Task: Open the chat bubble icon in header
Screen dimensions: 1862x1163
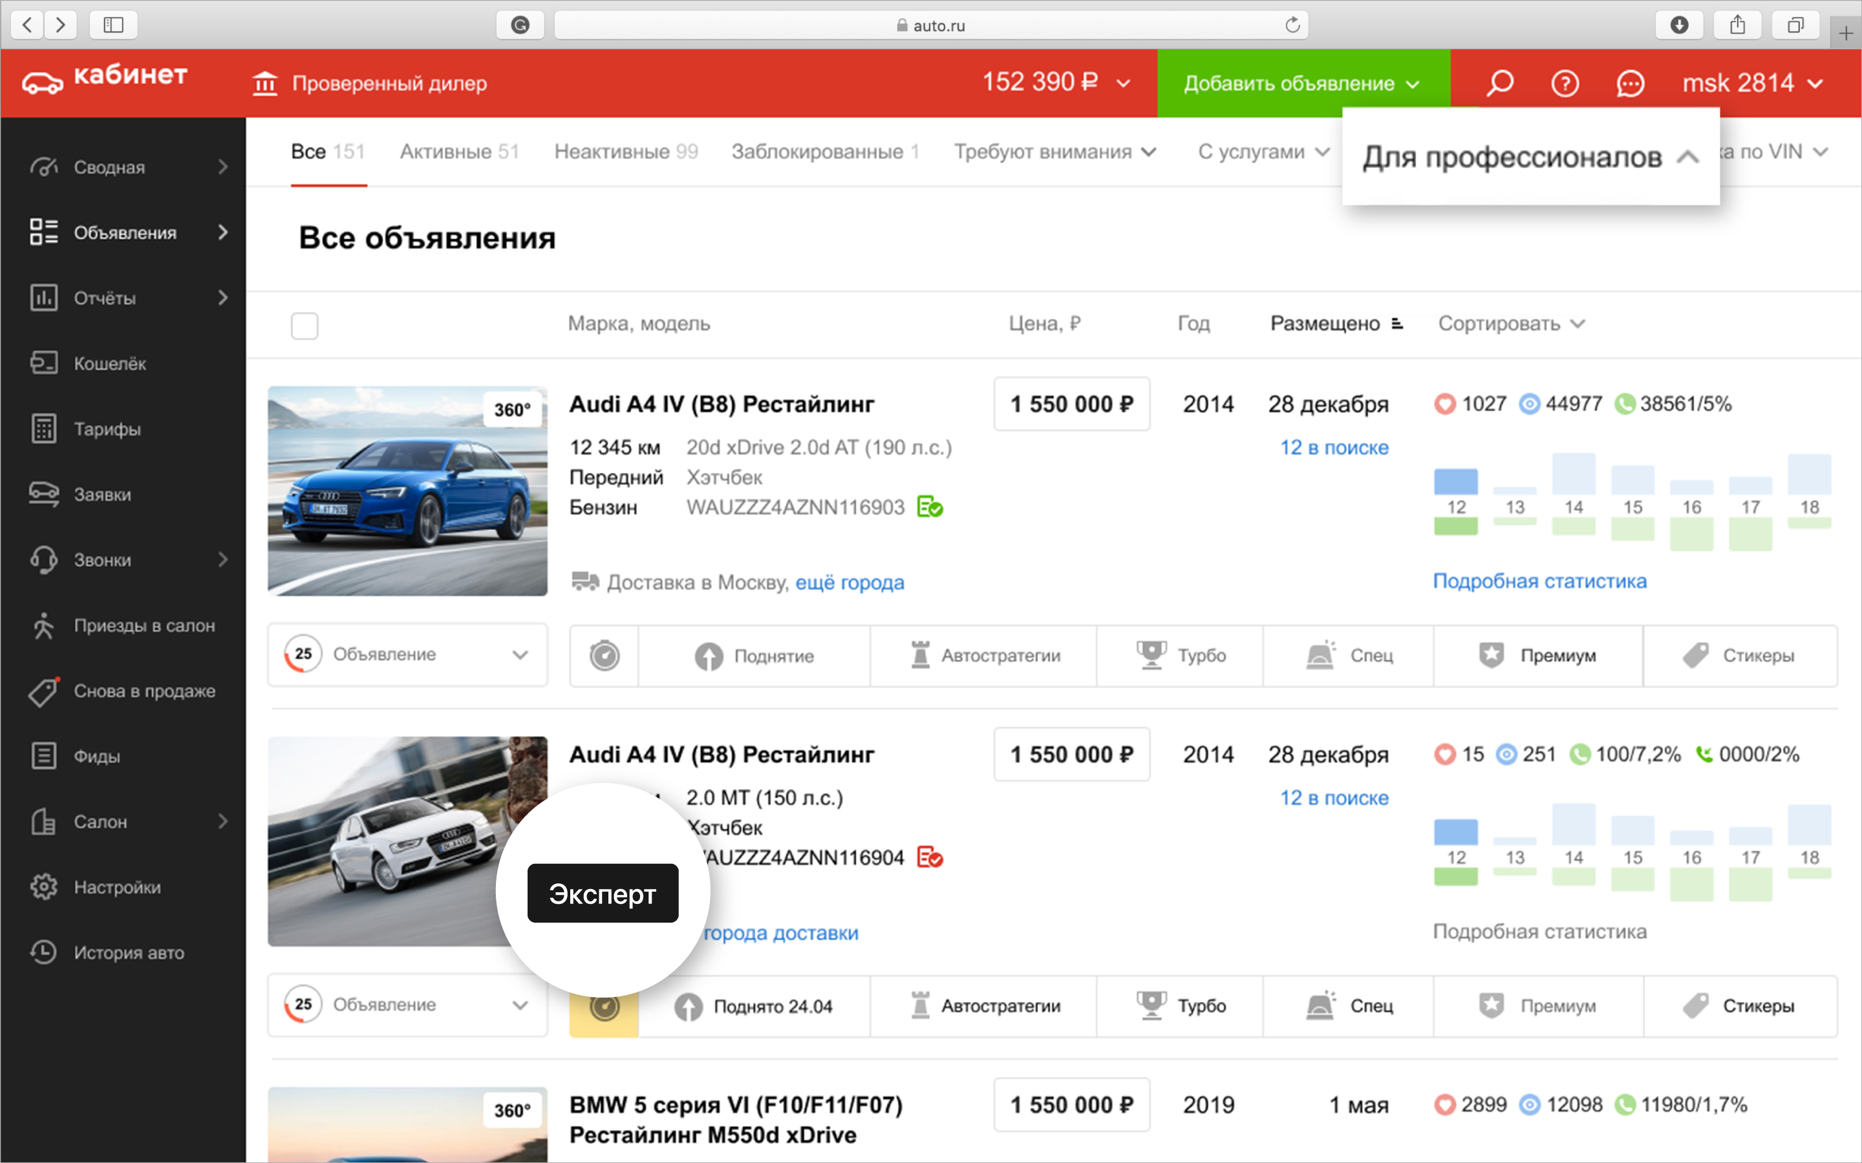Action: 1631,83
